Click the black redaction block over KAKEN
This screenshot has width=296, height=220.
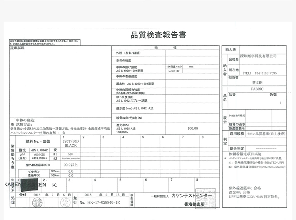pos(29,184)
